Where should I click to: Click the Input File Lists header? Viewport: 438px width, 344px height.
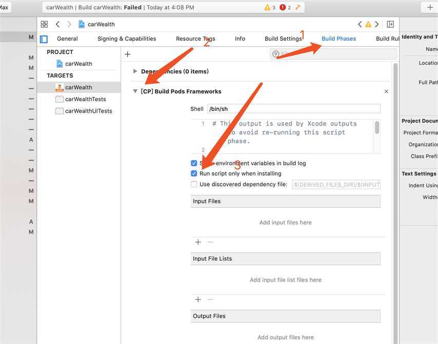coord(286,259)
